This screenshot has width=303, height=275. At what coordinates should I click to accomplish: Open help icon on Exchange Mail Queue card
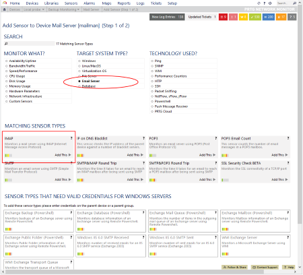[x=216, y=212]
